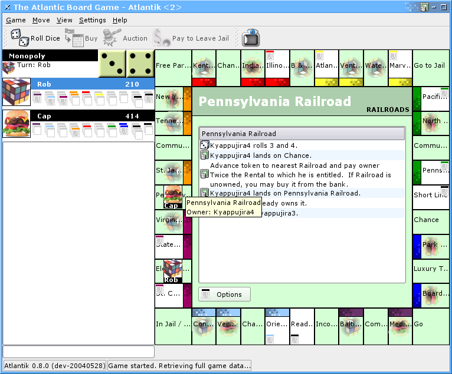The width and height of the screenshot is (452, 374).
Task: Click the Auction gavel button
Action: pos(125,38)
